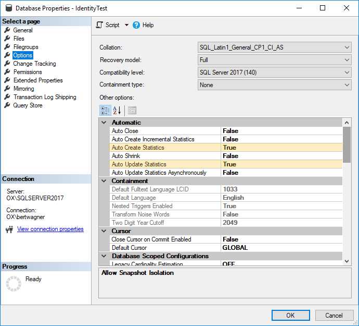
Task: Click the wrench icon beside Options
Action: tap(7, 55)
